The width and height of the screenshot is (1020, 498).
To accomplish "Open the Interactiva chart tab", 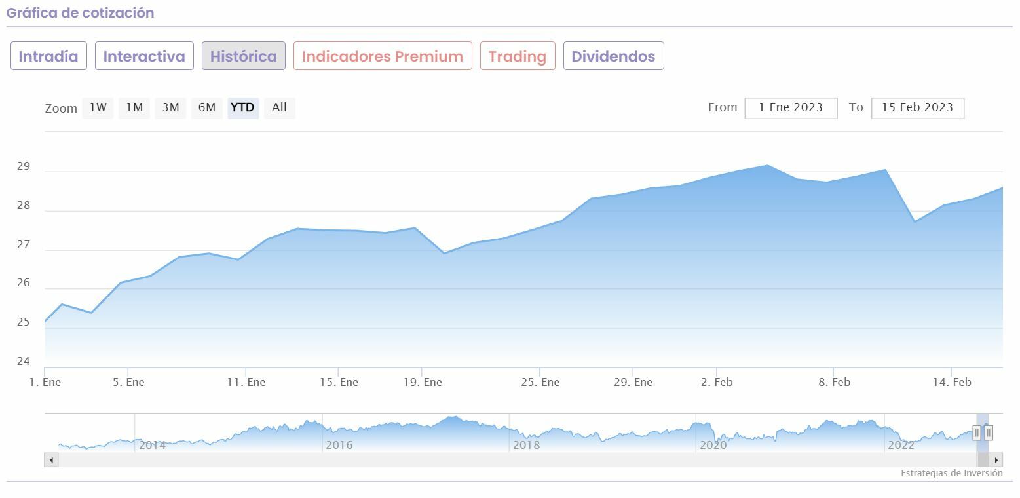I will [144, 56].
